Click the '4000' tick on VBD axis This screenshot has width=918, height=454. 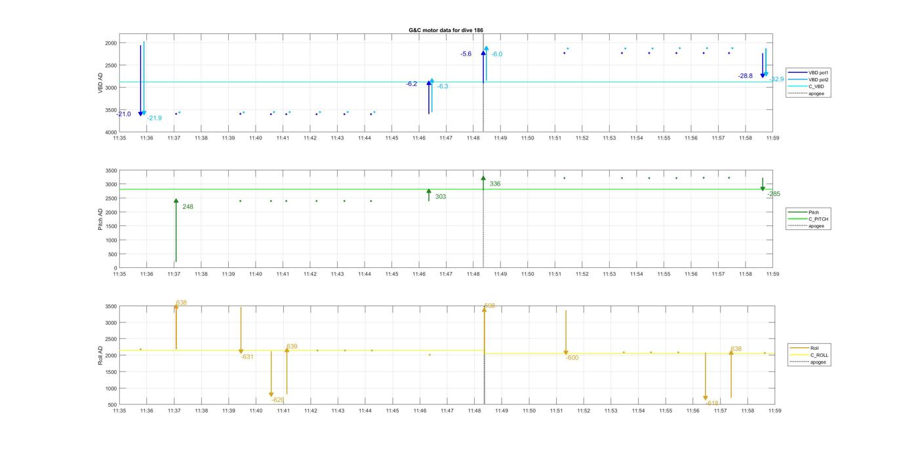(x=110, y=132)
